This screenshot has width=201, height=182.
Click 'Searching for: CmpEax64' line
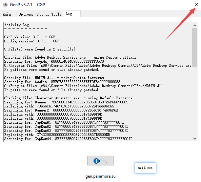tap(68, 139)
